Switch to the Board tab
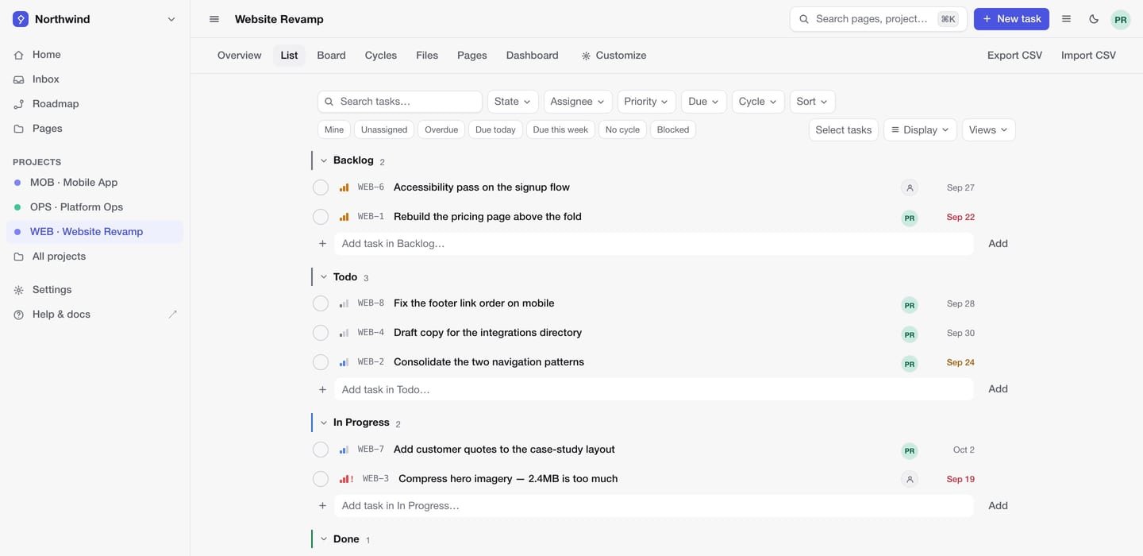The image size is (1143, 556). point(331,56)
